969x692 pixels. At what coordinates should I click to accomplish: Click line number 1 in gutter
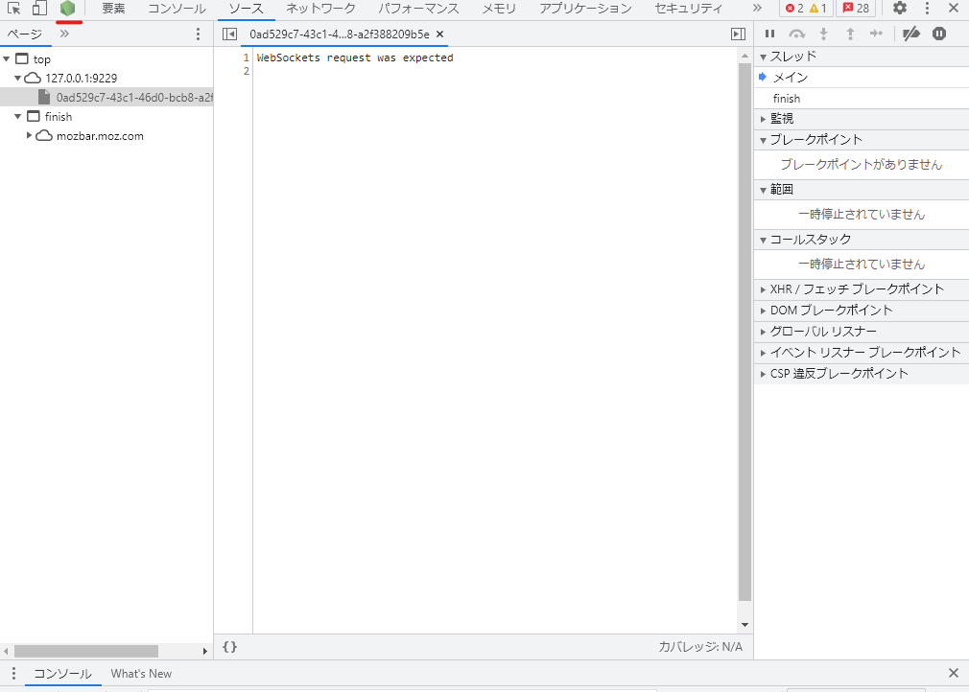[246, 58]
